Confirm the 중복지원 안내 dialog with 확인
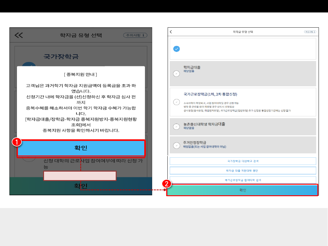Viewport: 328px width, 246px height. click(x=81, y=148)
